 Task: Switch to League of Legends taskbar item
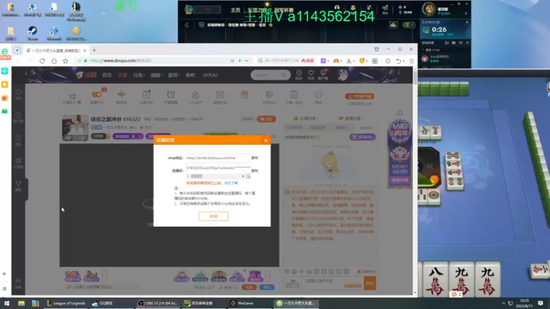pos(66,304)
